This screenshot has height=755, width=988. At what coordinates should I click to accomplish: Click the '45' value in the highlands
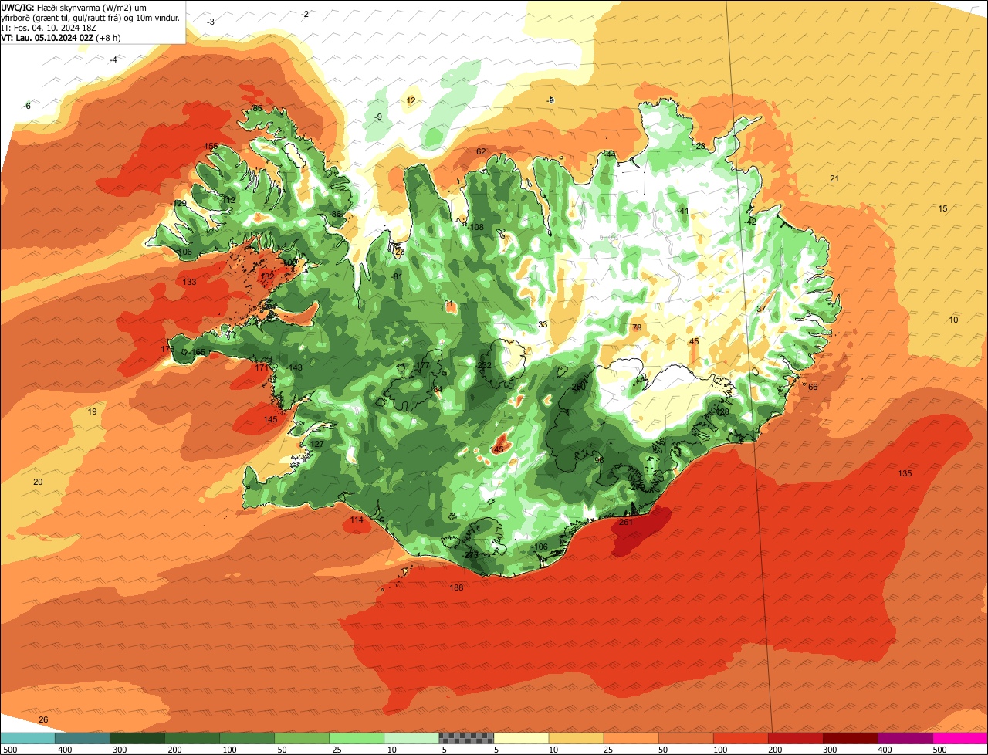(694, 342)
